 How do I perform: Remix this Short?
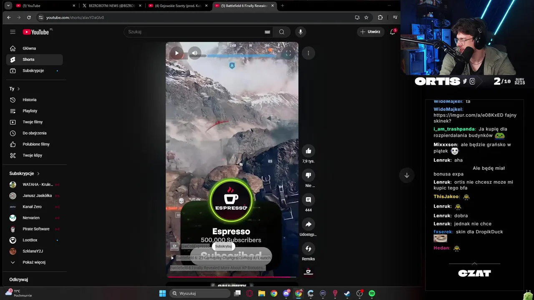click(308, 248)
